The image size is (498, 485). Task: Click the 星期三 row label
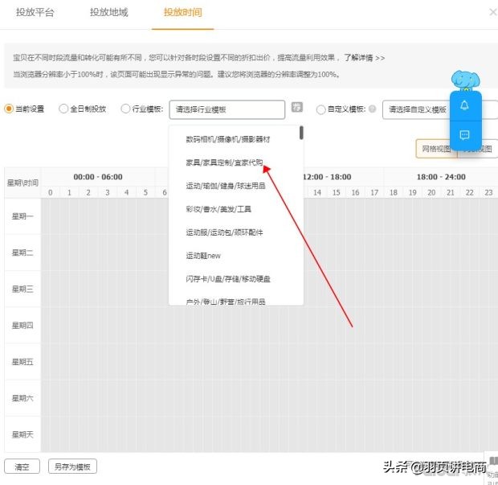tap(22, 289)
